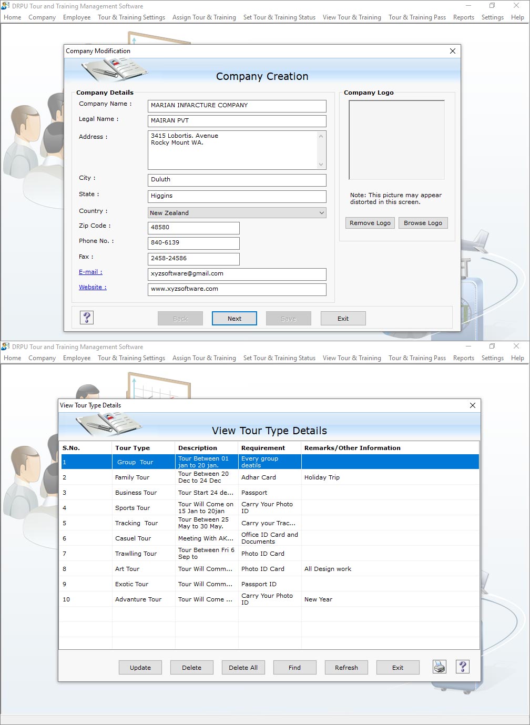Viewport: 530px width, 725px height.
Task: Open Assign Tour & Training
Action: (204, 17)
